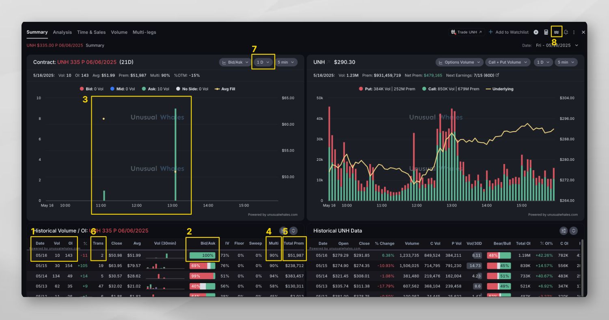
Task: Click the $238,712 total premium cell
Action: (x=295, y=266)
